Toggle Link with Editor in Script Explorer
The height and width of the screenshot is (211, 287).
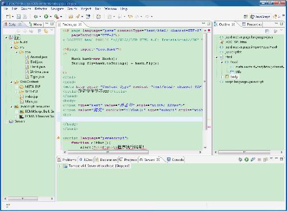[46, 31]
